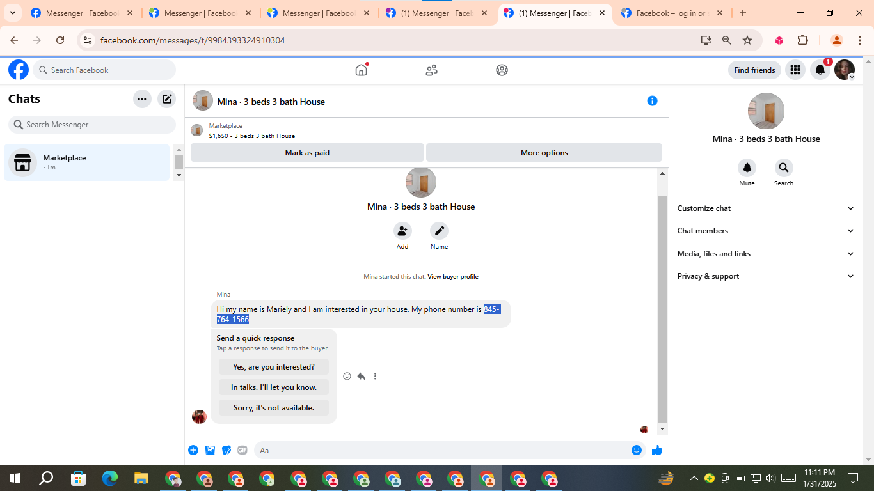
Task: Switch to the Facebook – log in tab
Action: point(671,13)
